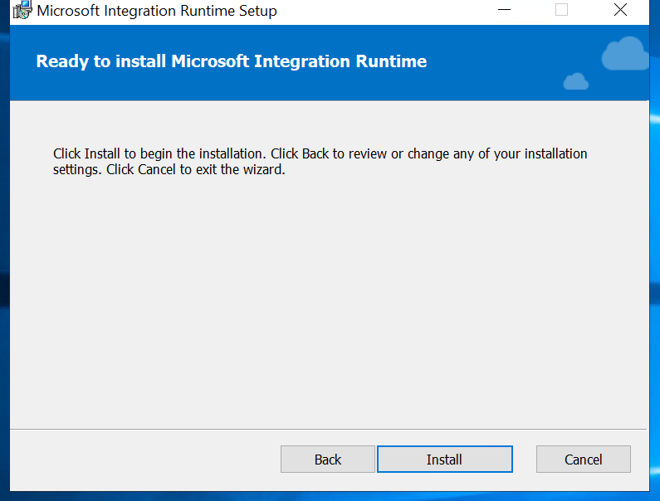Click the small cloud graphic in the header
Viewport: 660px width, 501px height.
[x=575, y=81]
